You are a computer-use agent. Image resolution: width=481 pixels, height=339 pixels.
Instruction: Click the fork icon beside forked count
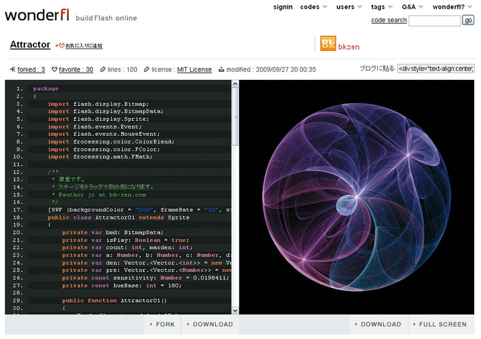click(13, 70)
